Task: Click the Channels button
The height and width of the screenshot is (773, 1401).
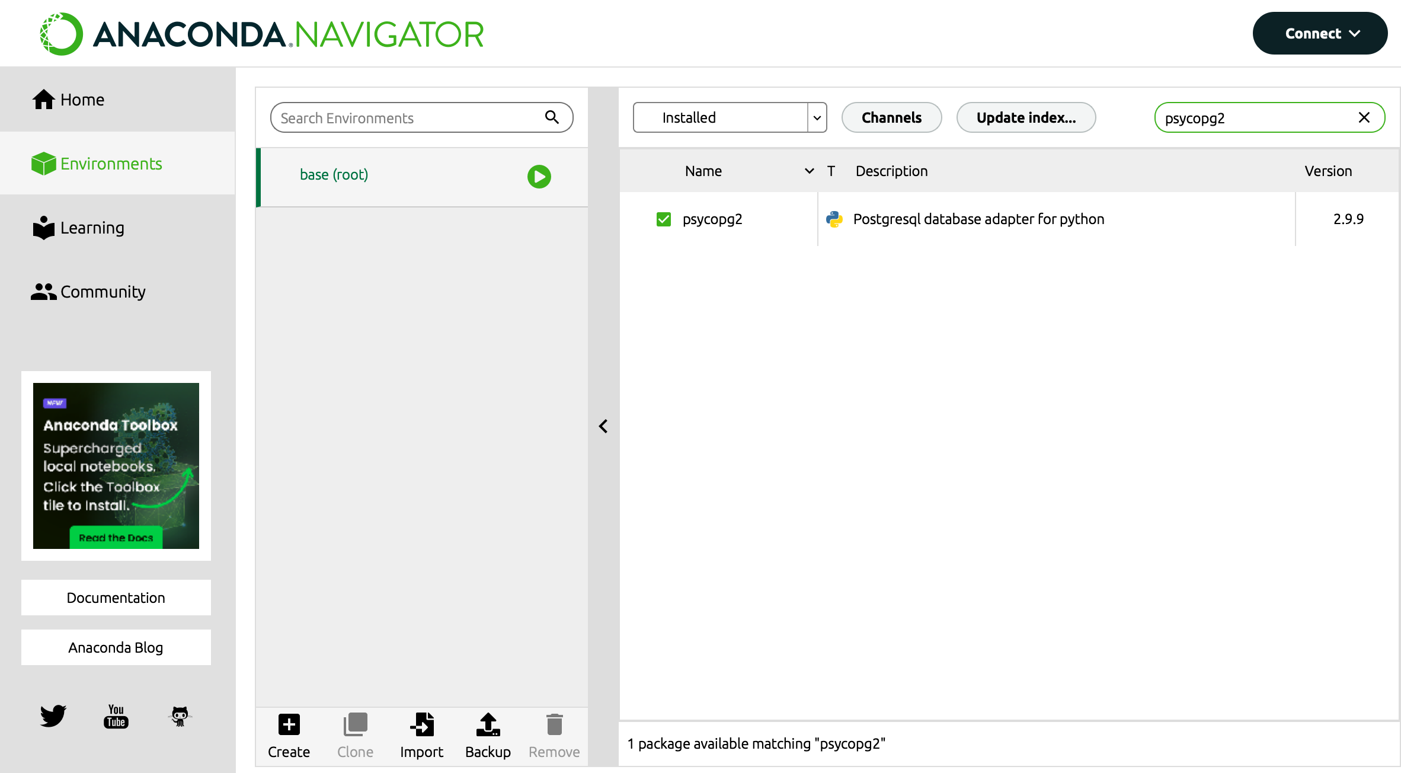Action: click(891, 117)
